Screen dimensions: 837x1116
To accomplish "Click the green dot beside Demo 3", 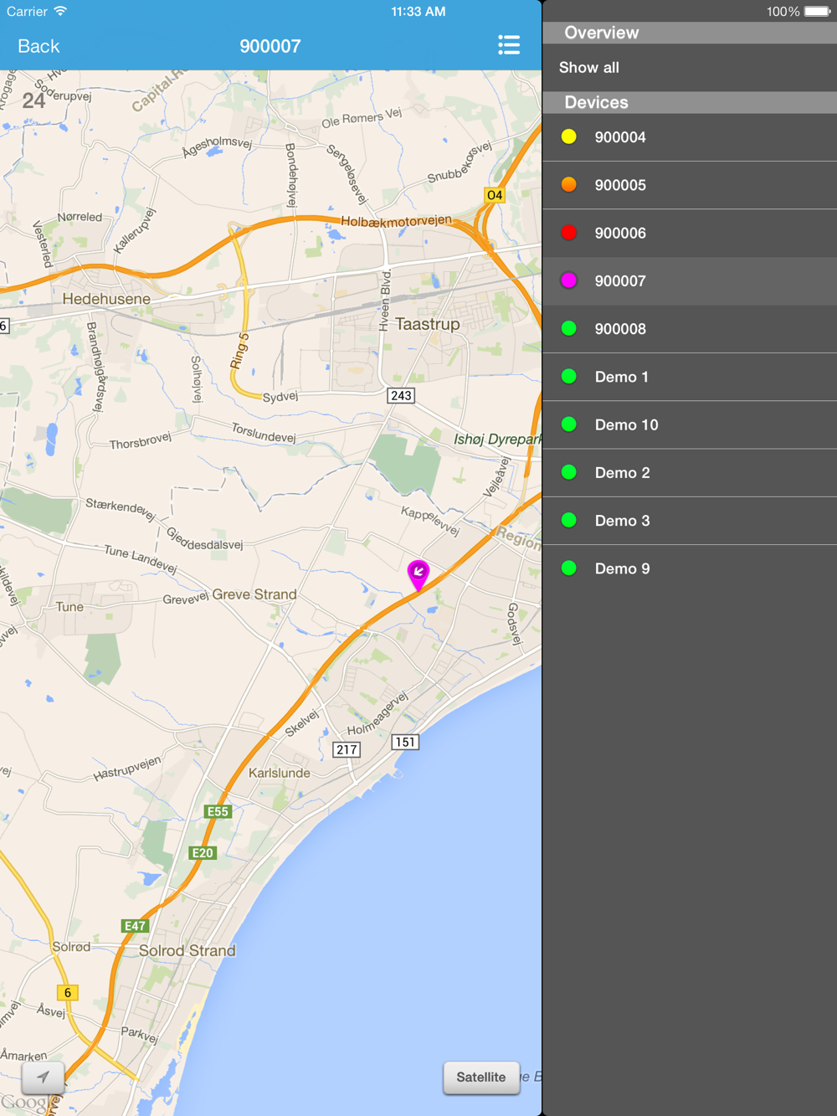I will (x=569, y=520).
